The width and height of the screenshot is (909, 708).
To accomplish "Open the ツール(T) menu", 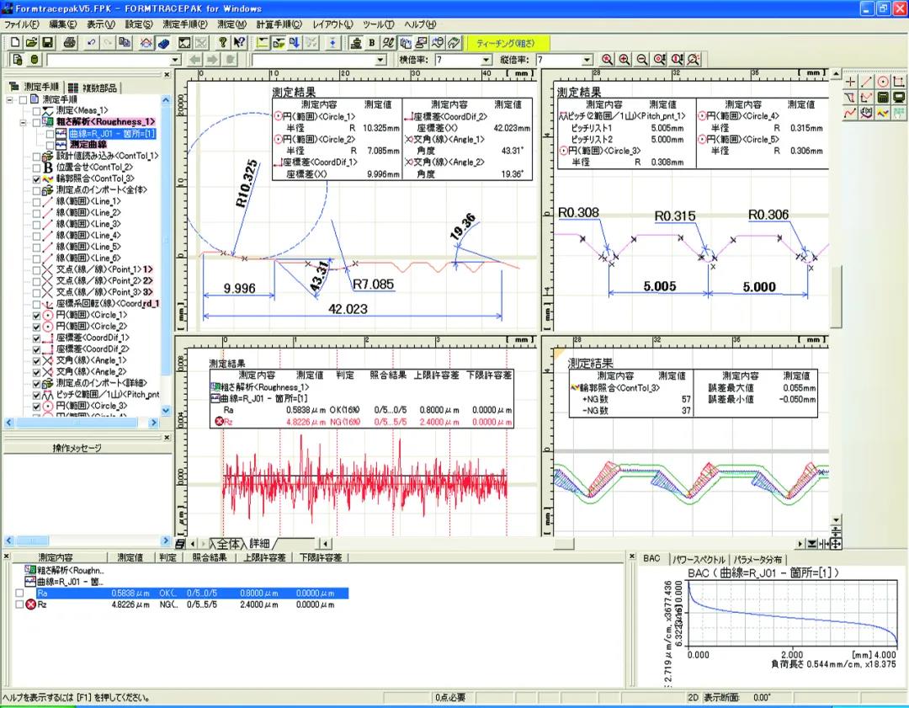I will (378, 24).
